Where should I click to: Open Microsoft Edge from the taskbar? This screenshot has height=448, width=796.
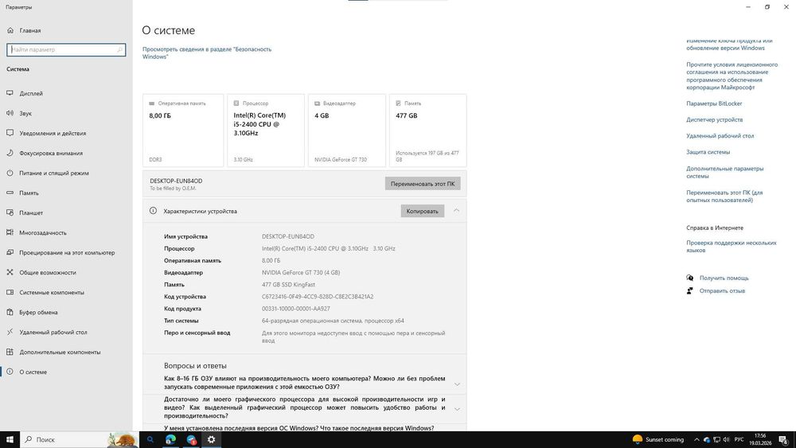[x=170, y=439]
